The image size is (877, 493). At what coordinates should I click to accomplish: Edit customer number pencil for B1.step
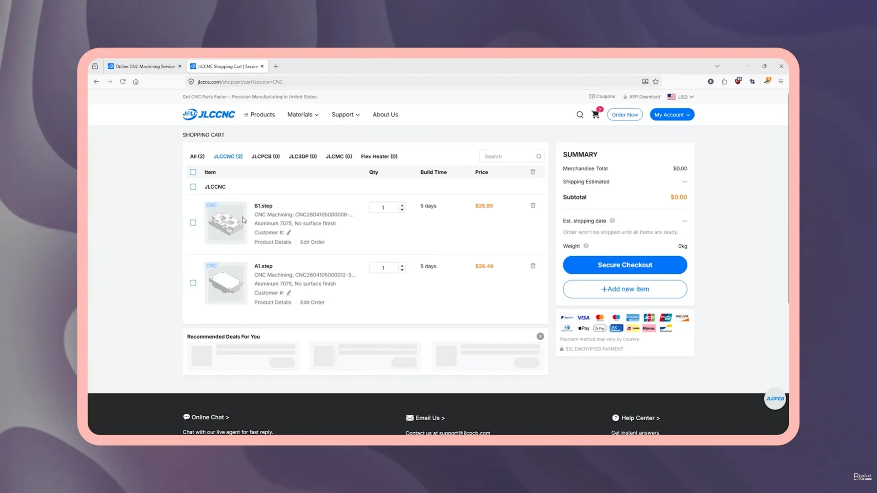click(289, 233)
